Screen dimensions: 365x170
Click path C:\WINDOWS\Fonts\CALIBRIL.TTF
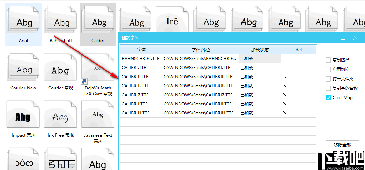coord(201,77)
